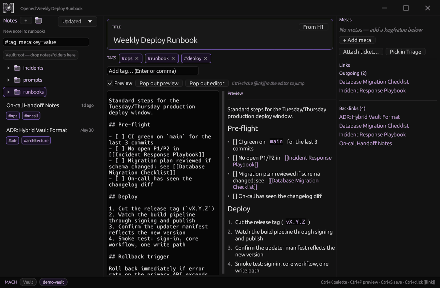The height and width of the screenshot is (288, 440).
Task: Select the runbooks folder row
Action: pyautogui.click(x=25, y=92)
